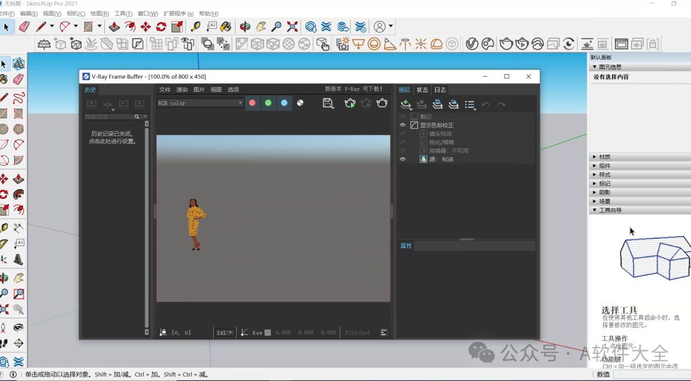Add a V-Ray Sphere Light
The height and width of the screenshot is (381, 691).
click(374, 43)
